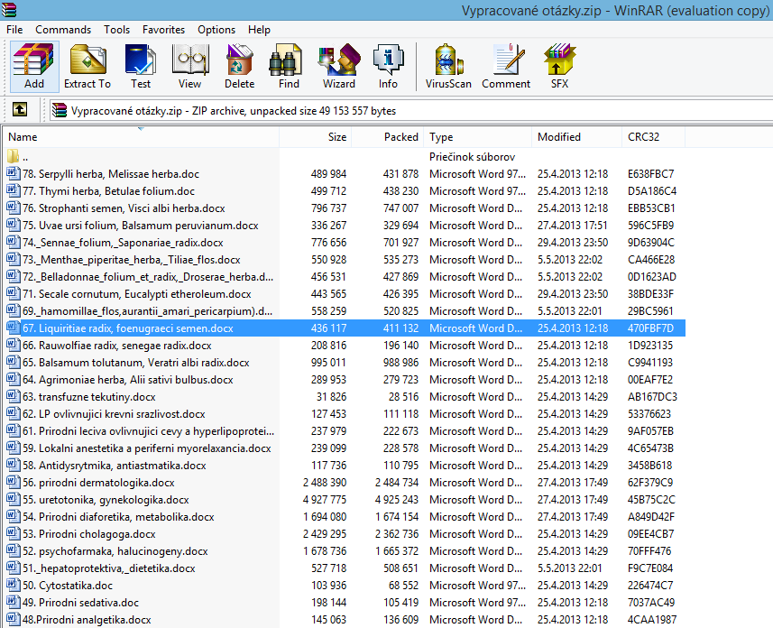
Task: Select 55. uretotonika, gynekologika.docx
Action: 344,500
